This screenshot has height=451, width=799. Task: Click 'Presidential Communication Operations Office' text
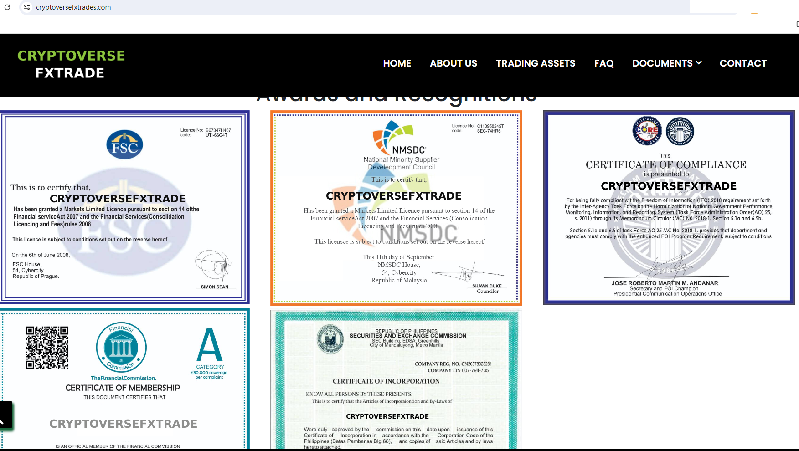click(668, 294)
